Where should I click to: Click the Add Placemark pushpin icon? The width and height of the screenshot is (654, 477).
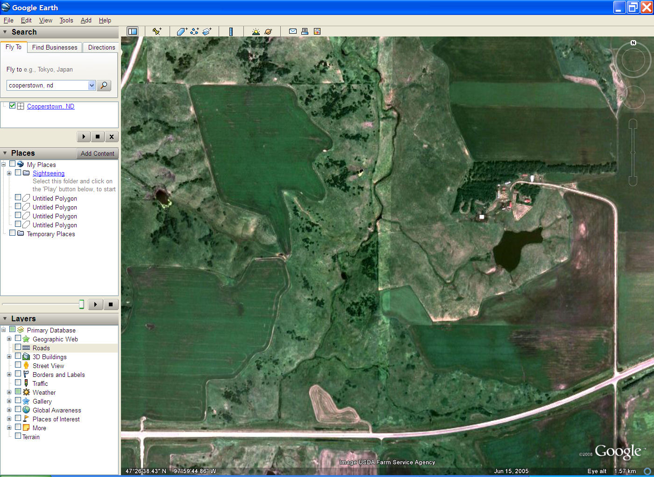[157, 31]
